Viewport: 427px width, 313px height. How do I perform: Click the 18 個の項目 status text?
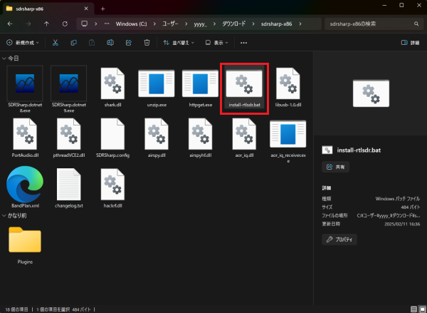[x=16, y=309]
